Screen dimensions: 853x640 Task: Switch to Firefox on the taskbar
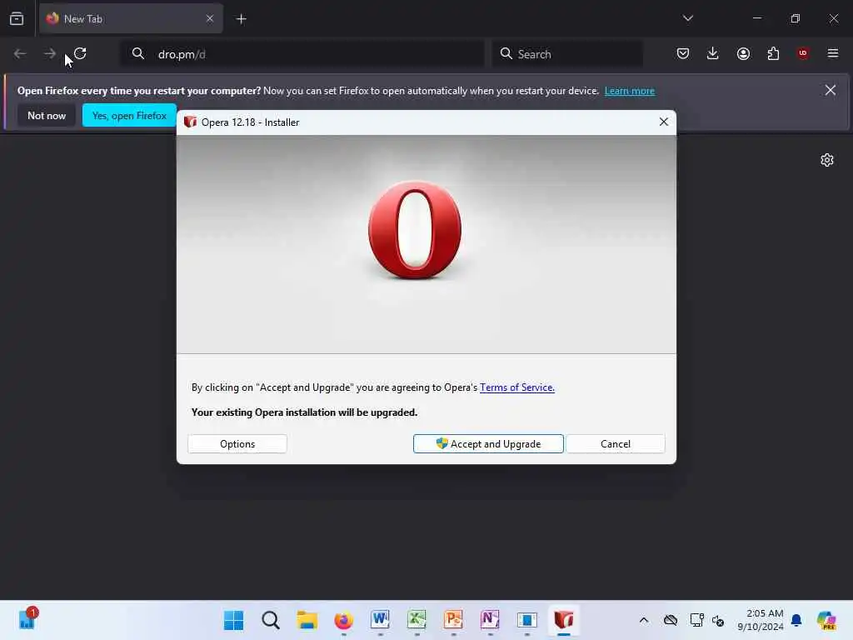[343, 620]
